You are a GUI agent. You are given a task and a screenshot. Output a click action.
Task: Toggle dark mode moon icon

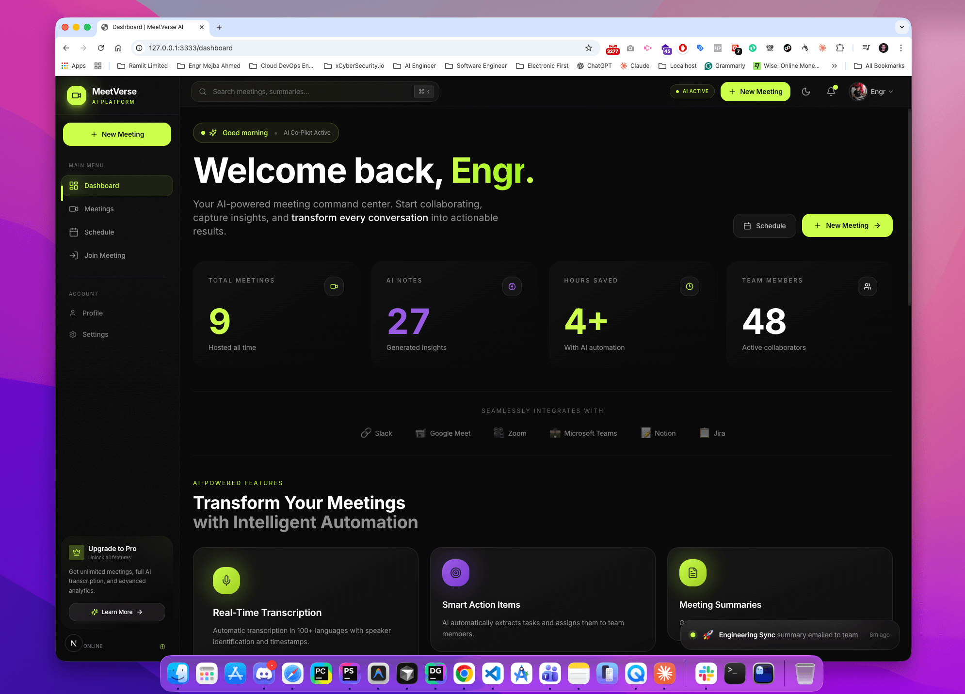(806, 92)
